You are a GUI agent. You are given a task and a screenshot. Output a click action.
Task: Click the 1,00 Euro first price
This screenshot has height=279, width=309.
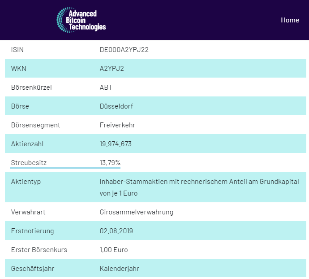[114, 250]
